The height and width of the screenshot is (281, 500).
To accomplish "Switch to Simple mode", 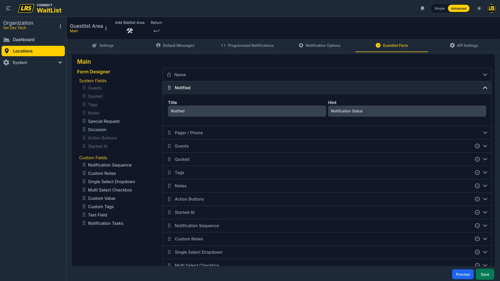I will pos(440,8).
